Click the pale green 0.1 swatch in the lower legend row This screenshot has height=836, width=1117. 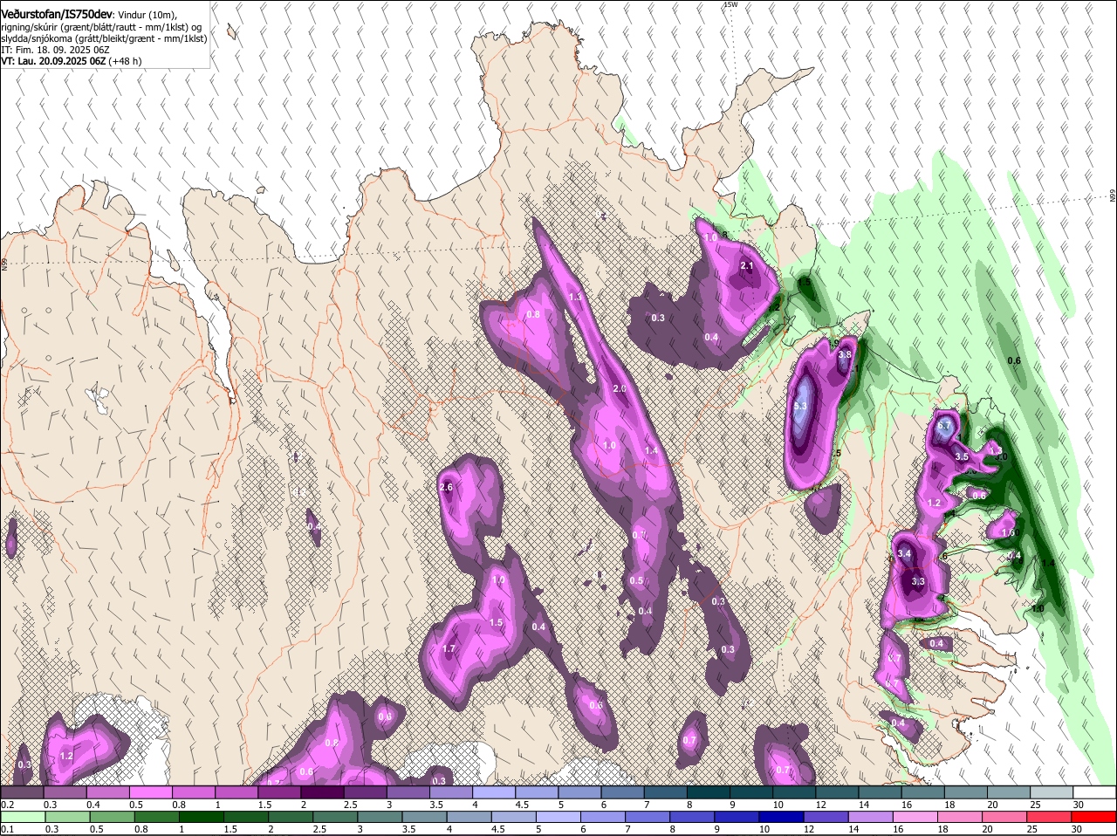[x=23, y=818]
